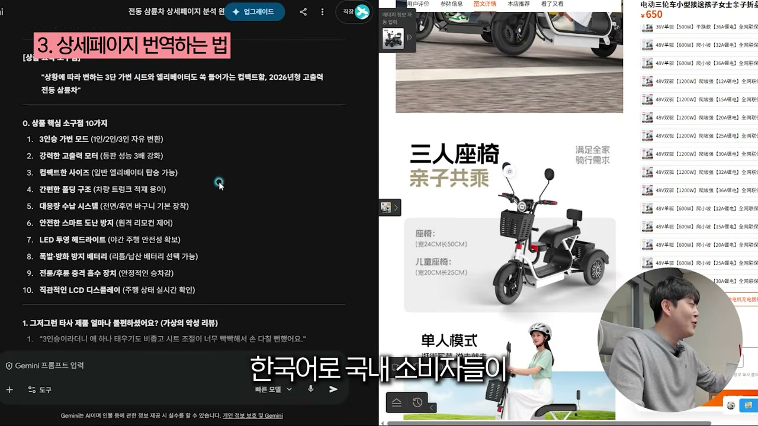
Task: Select option 48V双驱【1200W】爬坡强【30A锂电】
Action: point(699,154)
